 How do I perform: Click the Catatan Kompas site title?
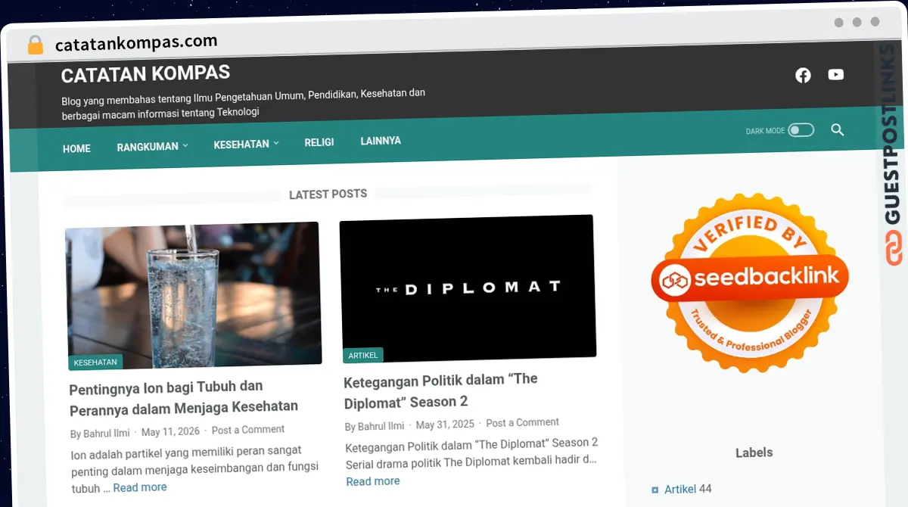pos(145,73)
